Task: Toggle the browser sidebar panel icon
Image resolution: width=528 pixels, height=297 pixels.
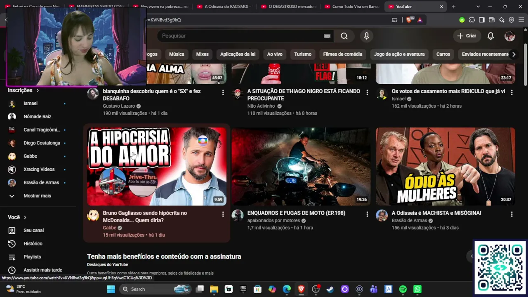Action: [481, 20]
